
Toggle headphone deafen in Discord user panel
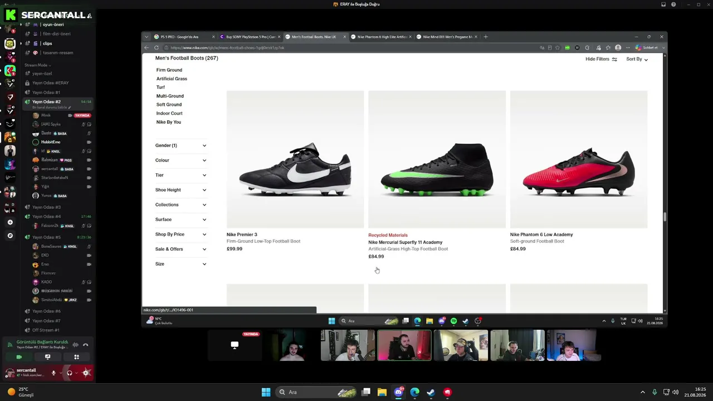coord(70,373)
